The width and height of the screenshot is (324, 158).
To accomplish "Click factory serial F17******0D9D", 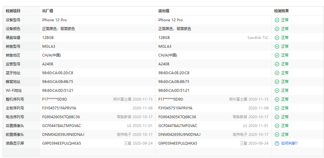I will [55, 99].
